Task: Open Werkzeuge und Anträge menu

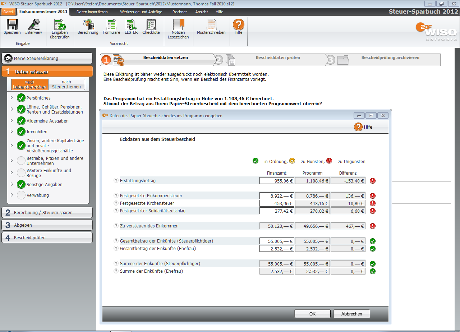Action: click(141, 12)
